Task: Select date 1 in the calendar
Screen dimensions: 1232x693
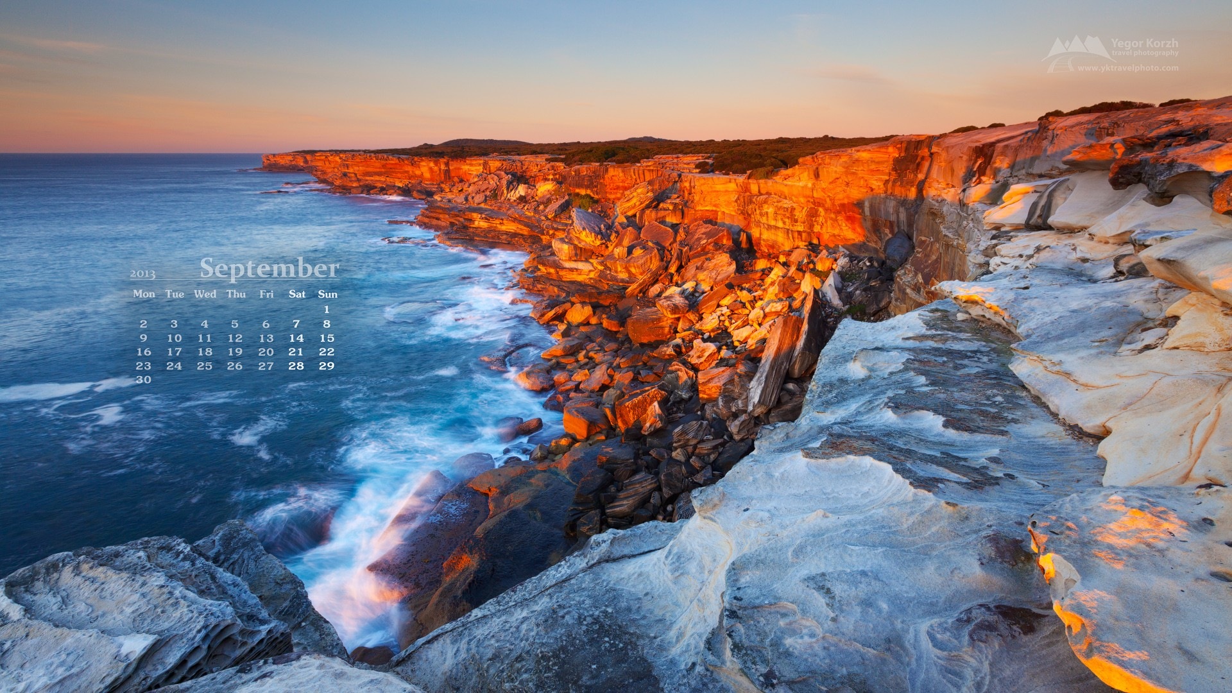Action: pos(327,310)
